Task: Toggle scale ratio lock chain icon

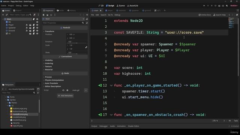Action: [86, 47]
